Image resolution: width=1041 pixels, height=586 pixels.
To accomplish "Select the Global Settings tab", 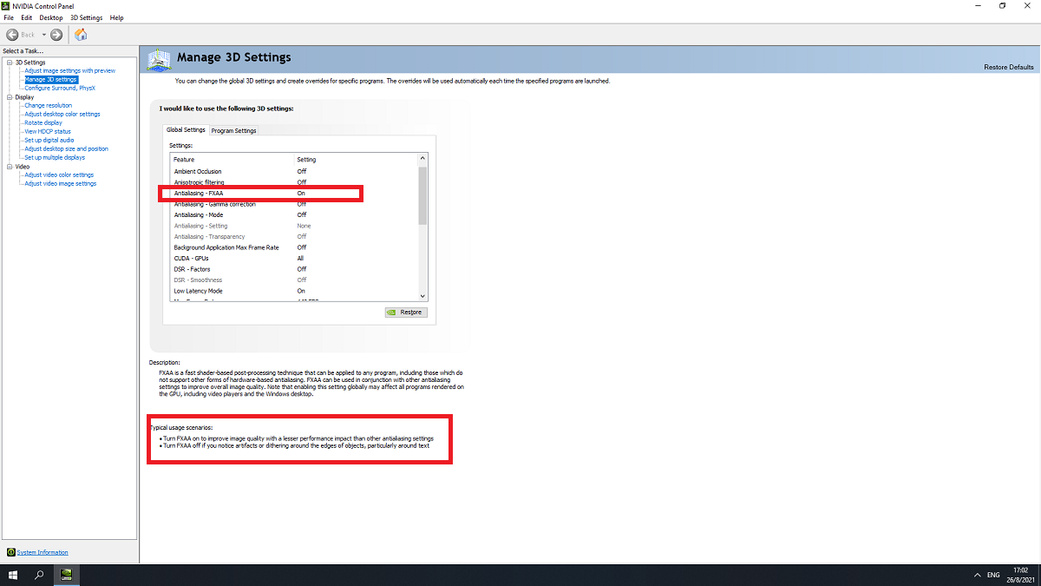I will [186, 129].
